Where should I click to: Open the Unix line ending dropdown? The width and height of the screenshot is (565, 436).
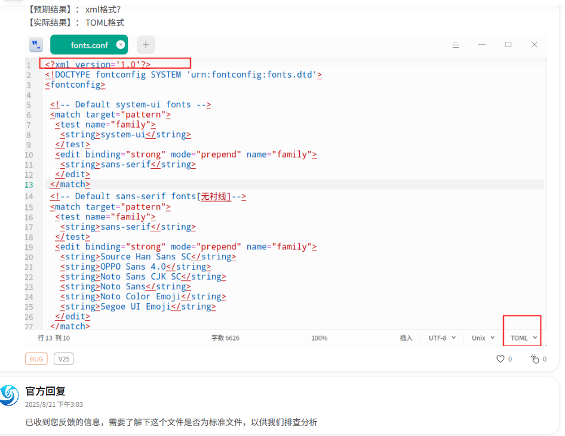[483, 338]
